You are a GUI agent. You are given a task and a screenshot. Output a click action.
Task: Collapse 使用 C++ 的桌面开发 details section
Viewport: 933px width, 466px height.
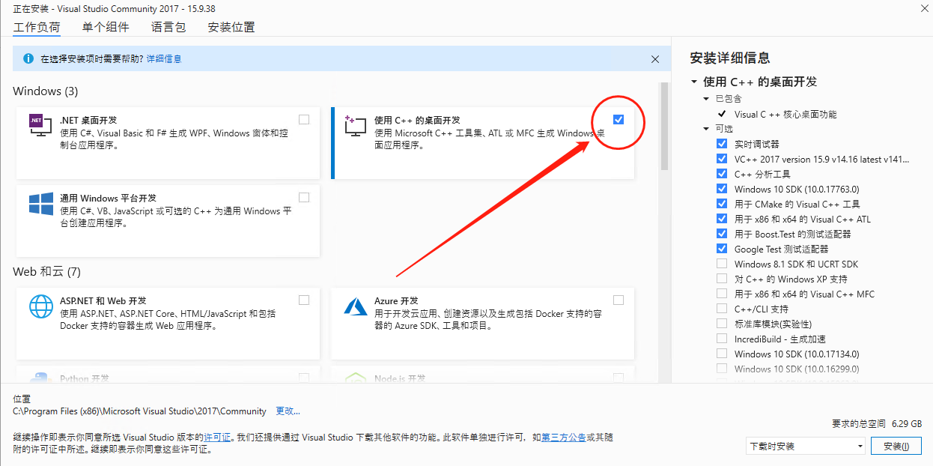click(694, 82)
